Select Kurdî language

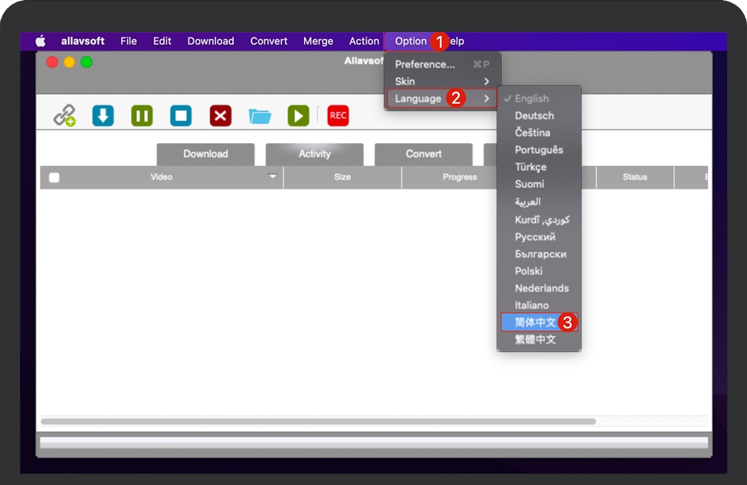[x=539, y=220]
